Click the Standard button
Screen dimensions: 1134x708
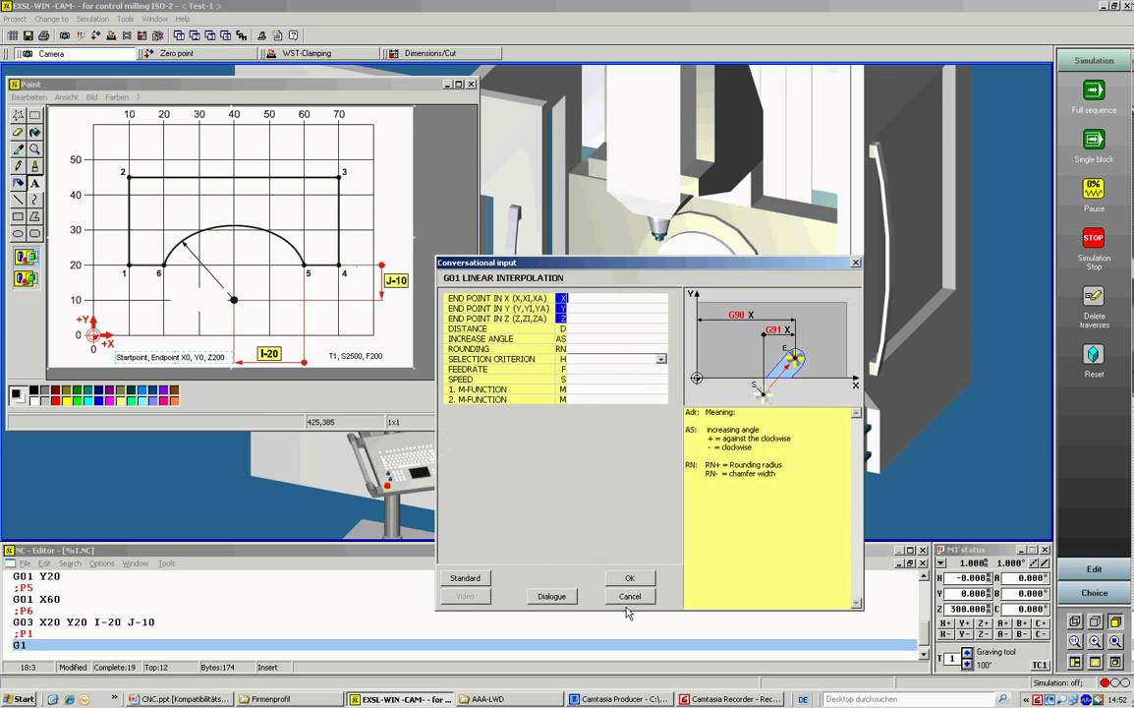[465, 578]
